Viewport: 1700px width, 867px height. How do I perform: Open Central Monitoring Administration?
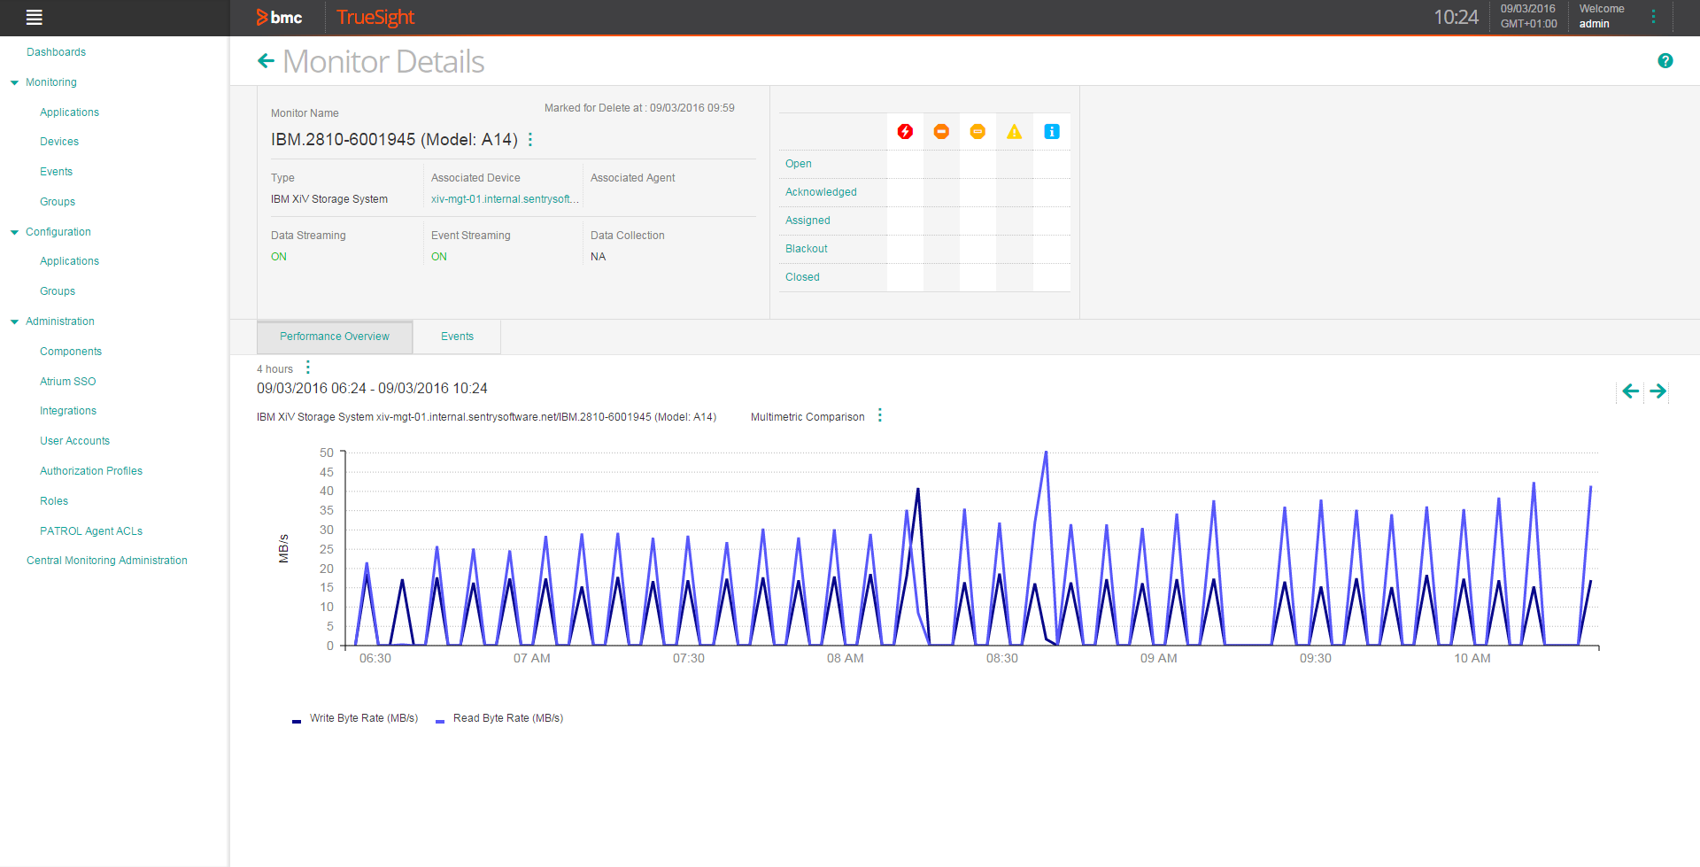pos(107,561)
